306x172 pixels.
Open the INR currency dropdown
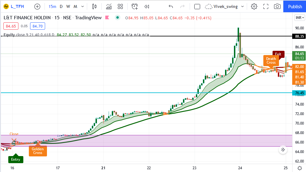tap(300, 18)
